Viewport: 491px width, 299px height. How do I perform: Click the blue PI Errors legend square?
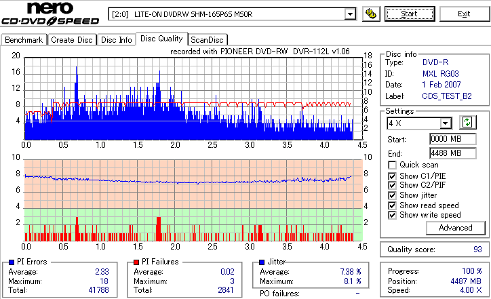(x=12, y=262)
